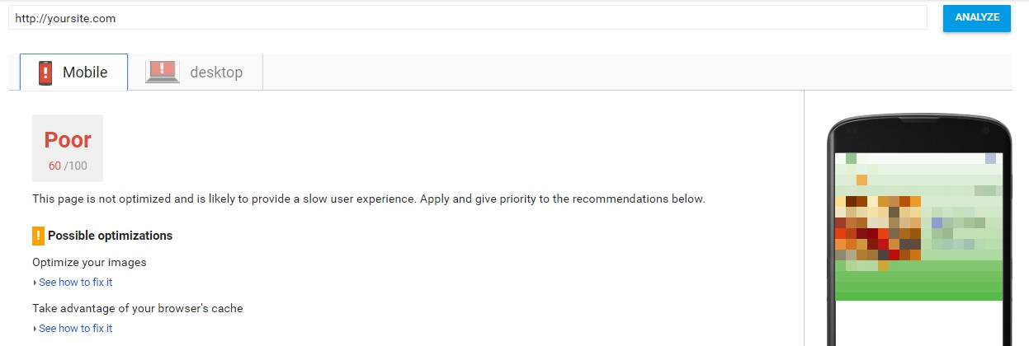
Task: Click the phone mockup's top bezel
Action: 919,133
